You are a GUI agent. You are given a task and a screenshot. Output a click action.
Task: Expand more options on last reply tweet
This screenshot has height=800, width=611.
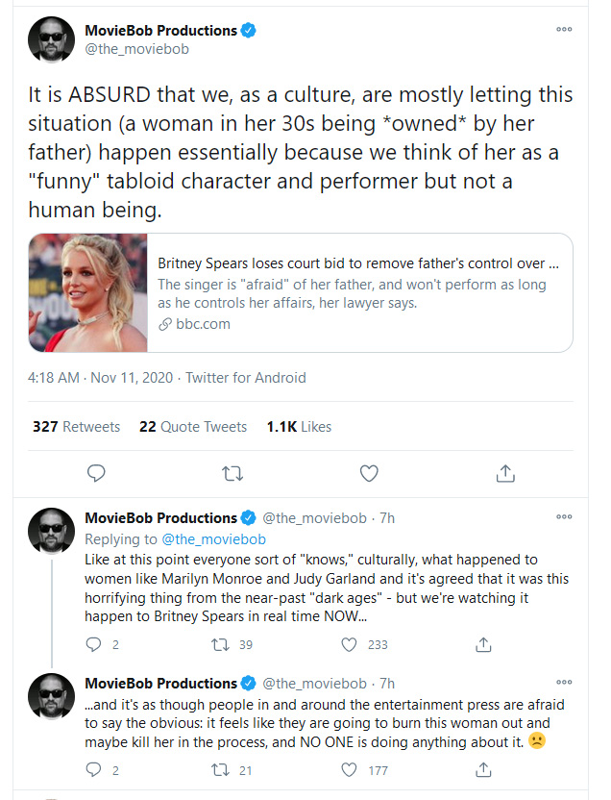click(x=564, y=682)
